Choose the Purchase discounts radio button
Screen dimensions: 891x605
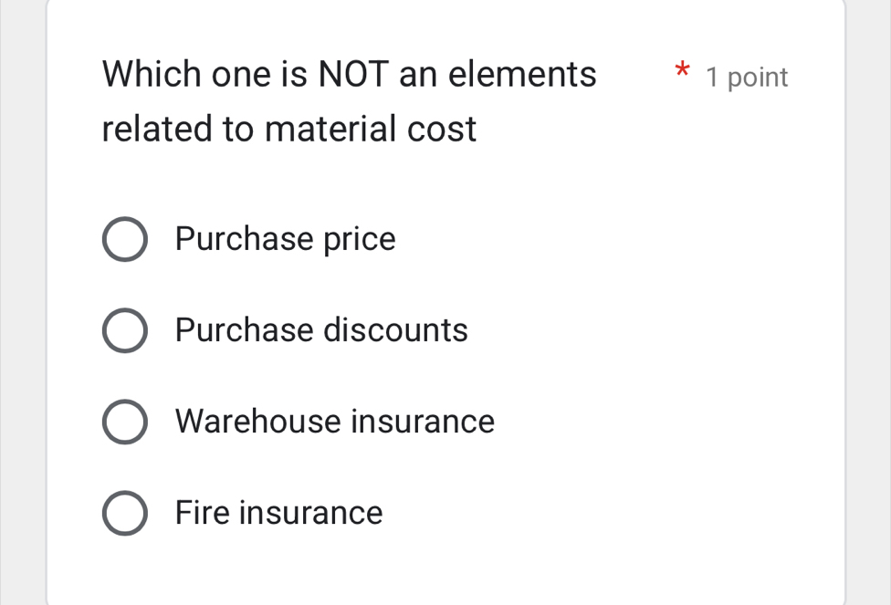point(123,330)
